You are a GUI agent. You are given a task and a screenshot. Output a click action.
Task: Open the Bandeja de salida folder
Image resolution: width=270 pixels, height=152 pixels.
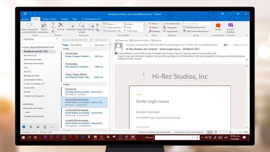[x=32, y=76]
